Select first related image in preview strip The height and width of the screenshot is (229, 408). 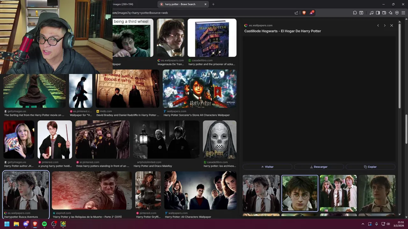click(261, 193)
